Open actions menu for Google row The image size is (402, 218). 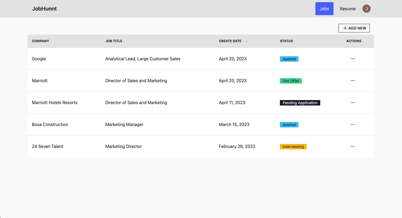coord(352,59)
